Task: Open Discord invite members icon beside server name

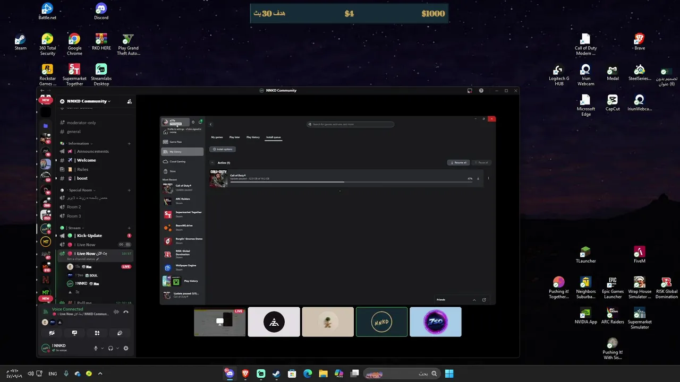Action: pos(129,101)
